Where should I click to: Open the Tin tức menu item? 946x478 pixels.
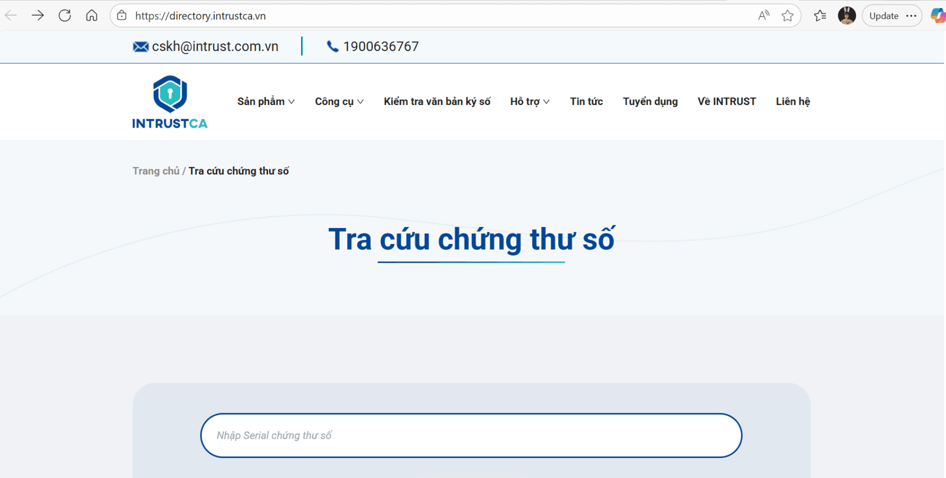click(587, 102)
